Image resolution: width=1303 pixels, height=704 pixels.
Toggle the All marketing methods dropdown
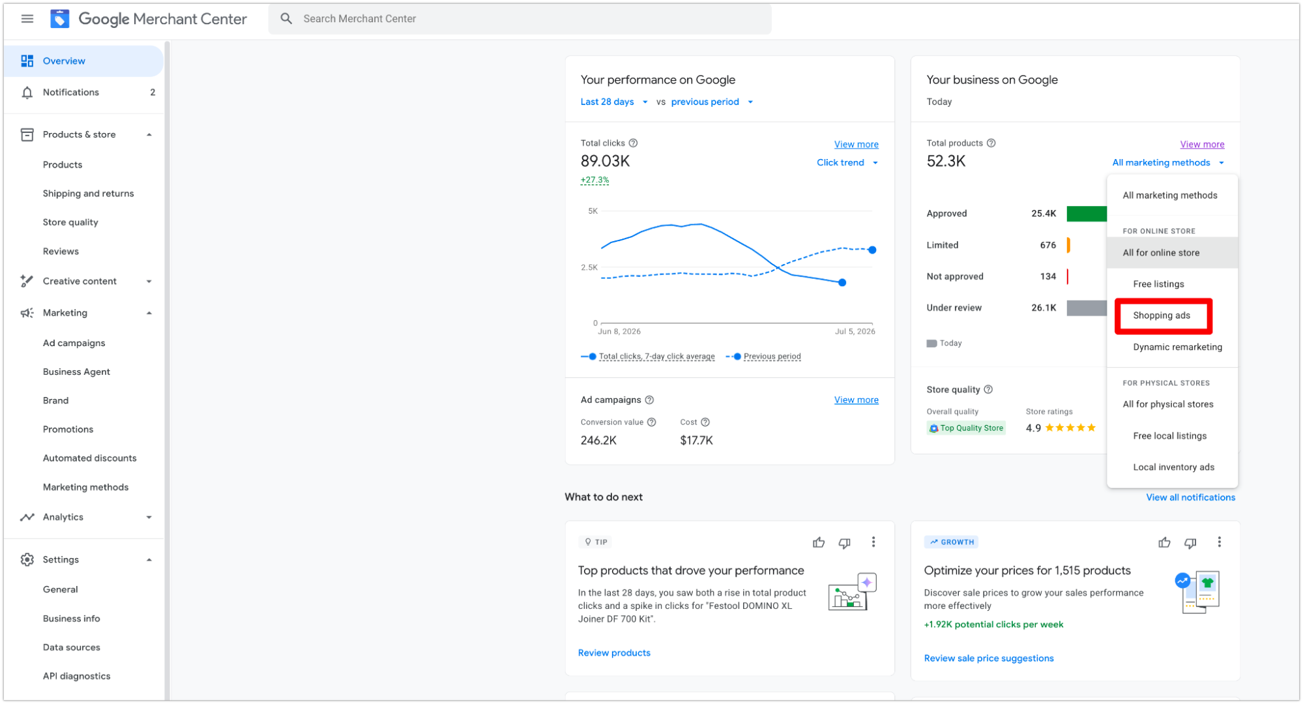[x=1168, y=163]
